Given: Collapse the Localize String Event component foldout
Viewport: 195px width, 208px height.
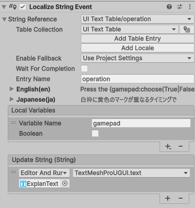Looking at the screenshot, I should point(4,7).
